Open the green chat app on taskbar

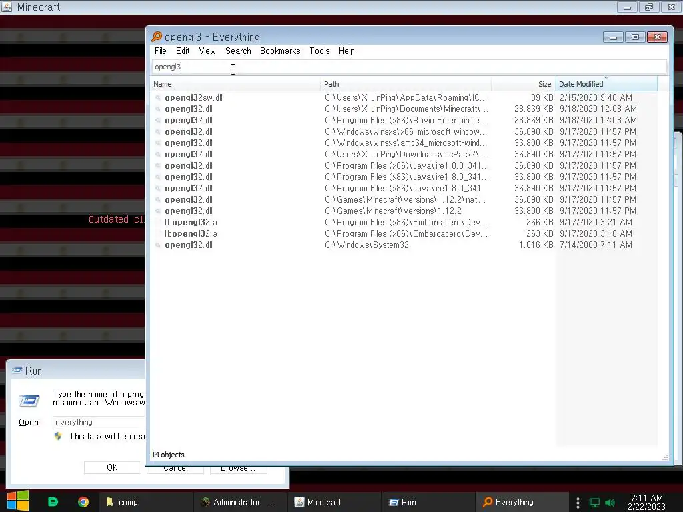tap(53, 502)
